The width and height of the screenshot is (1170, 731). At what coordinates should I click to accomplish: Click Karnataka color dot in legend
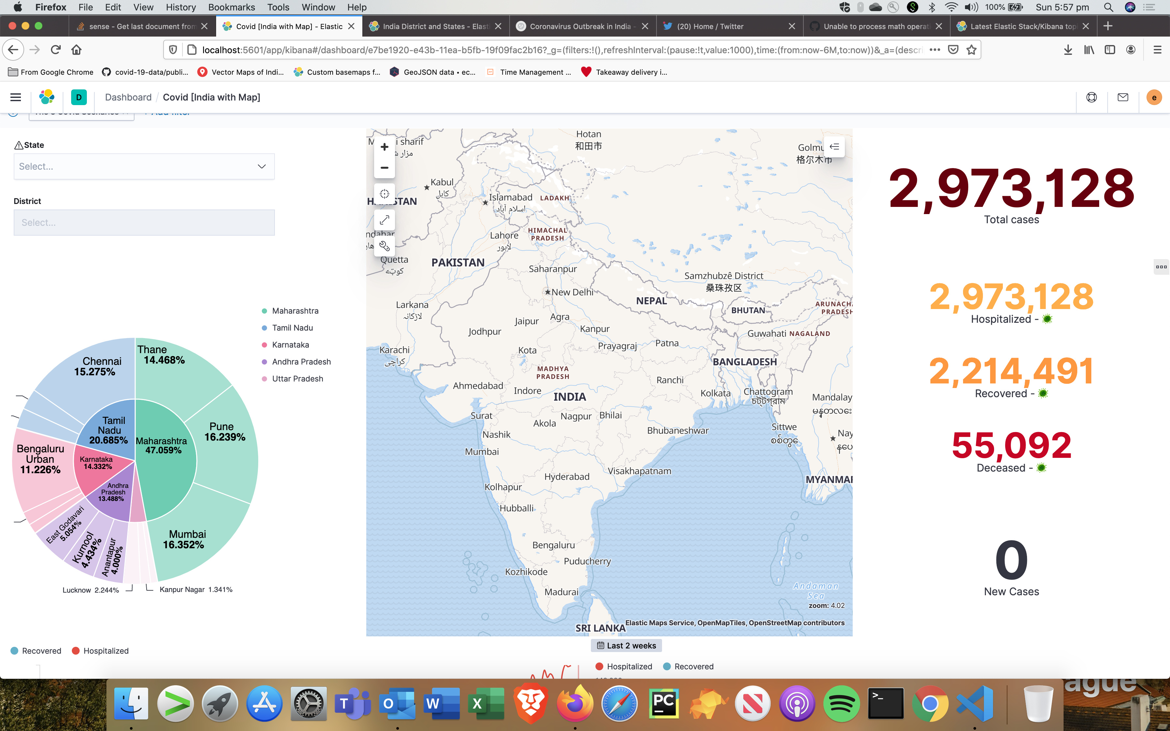click(264, 345)
